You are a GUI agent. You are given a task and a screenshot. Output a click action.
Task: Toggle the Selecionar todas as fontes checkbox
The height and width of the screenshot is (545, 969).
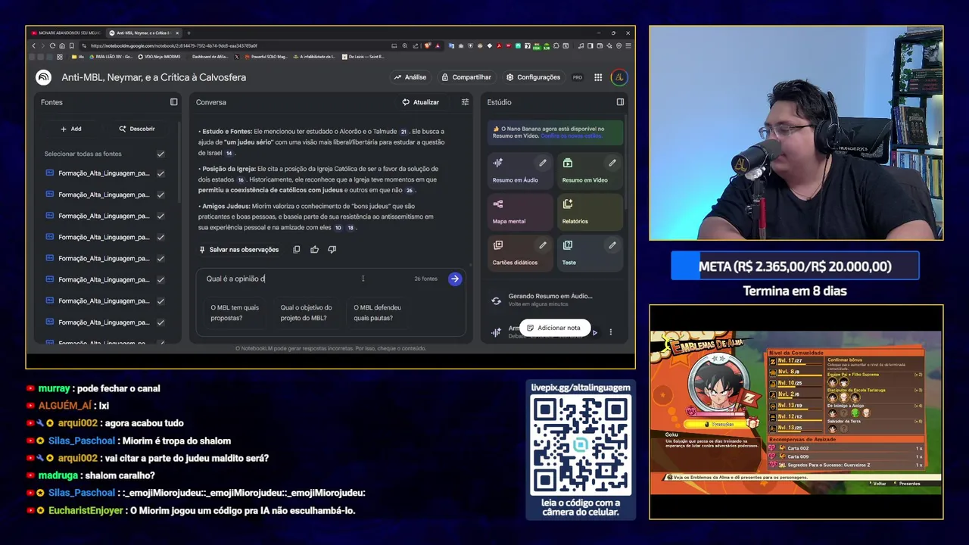point(160,154)
